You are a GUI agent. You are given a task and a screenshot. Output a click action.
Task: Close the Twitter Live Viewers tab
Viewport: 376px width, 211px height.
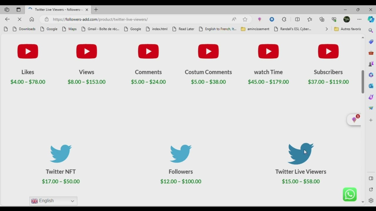click(87, 10)
